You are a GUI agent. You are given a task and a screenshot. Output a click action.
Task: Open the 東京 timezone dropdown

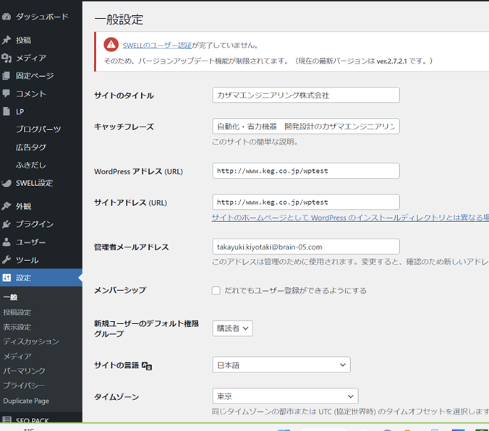click(285, 396)
